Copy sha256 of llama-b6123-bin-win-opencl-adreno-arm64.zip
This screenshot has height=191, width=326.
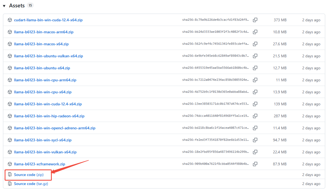pyautogui.click(x=255, y=128)
